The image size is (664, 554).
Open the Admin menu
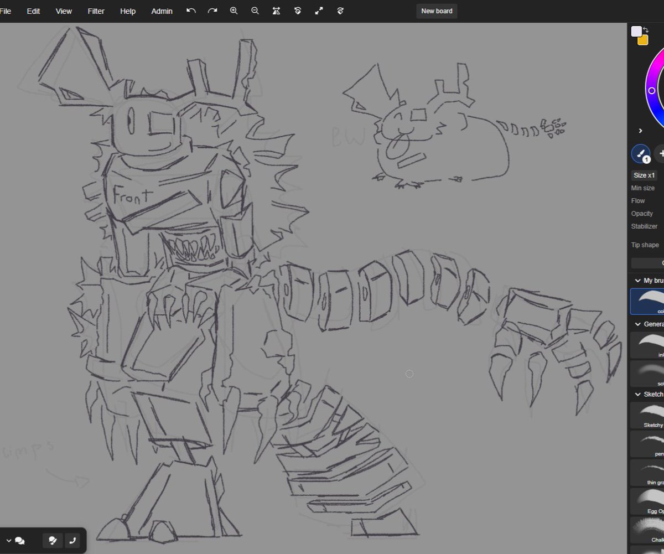pos(162,11)
